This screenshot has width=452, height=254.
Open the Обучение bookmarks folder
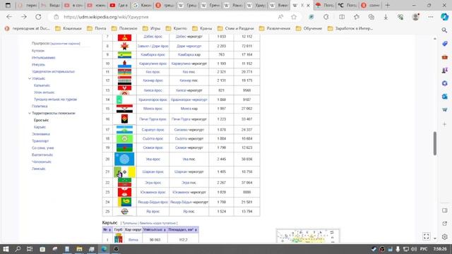coord(309,28)
